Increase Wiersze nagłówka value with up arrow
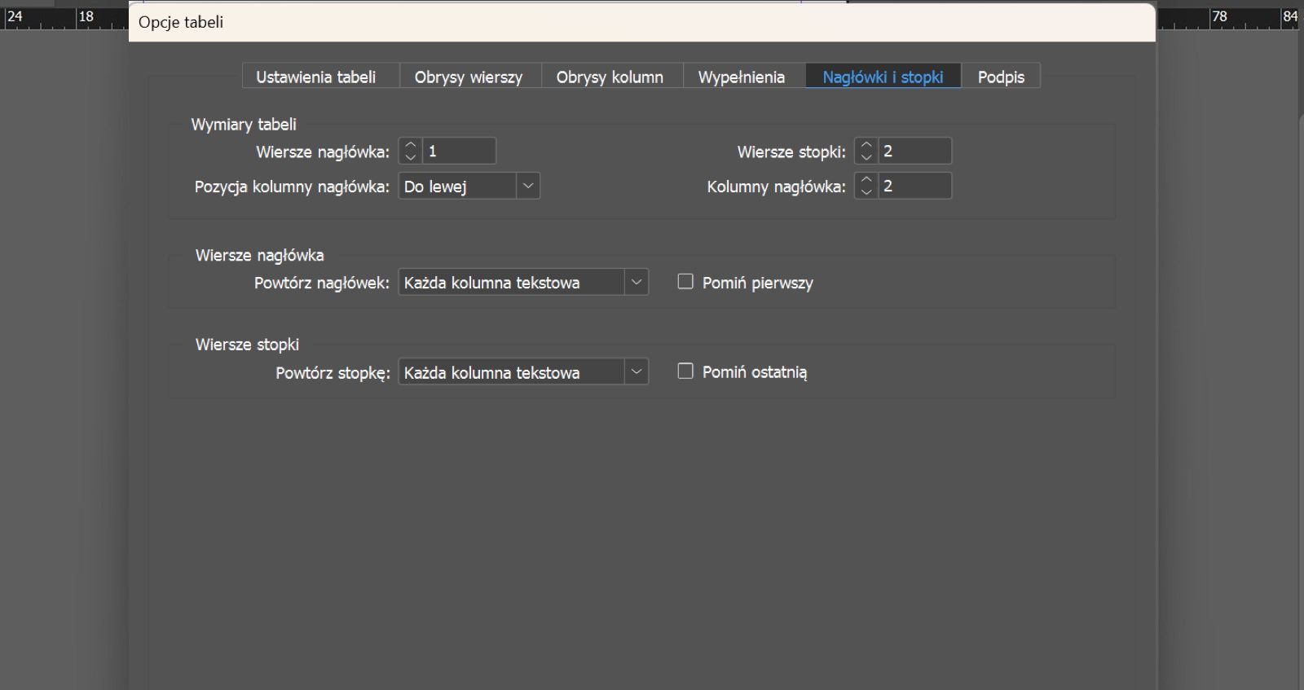Screen dimensions: 1304x690 point(411,145)
